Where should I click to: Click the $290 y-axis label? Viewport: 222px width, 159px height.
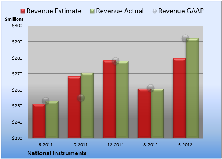[x=17, y=42]
